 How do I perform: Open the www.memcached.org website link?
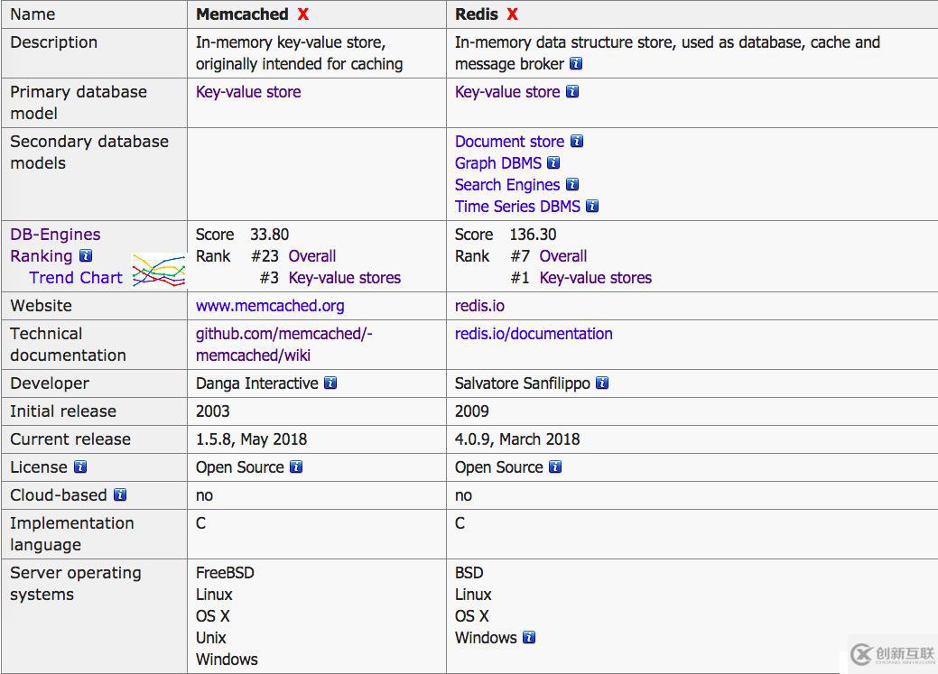tap(270, 306)
